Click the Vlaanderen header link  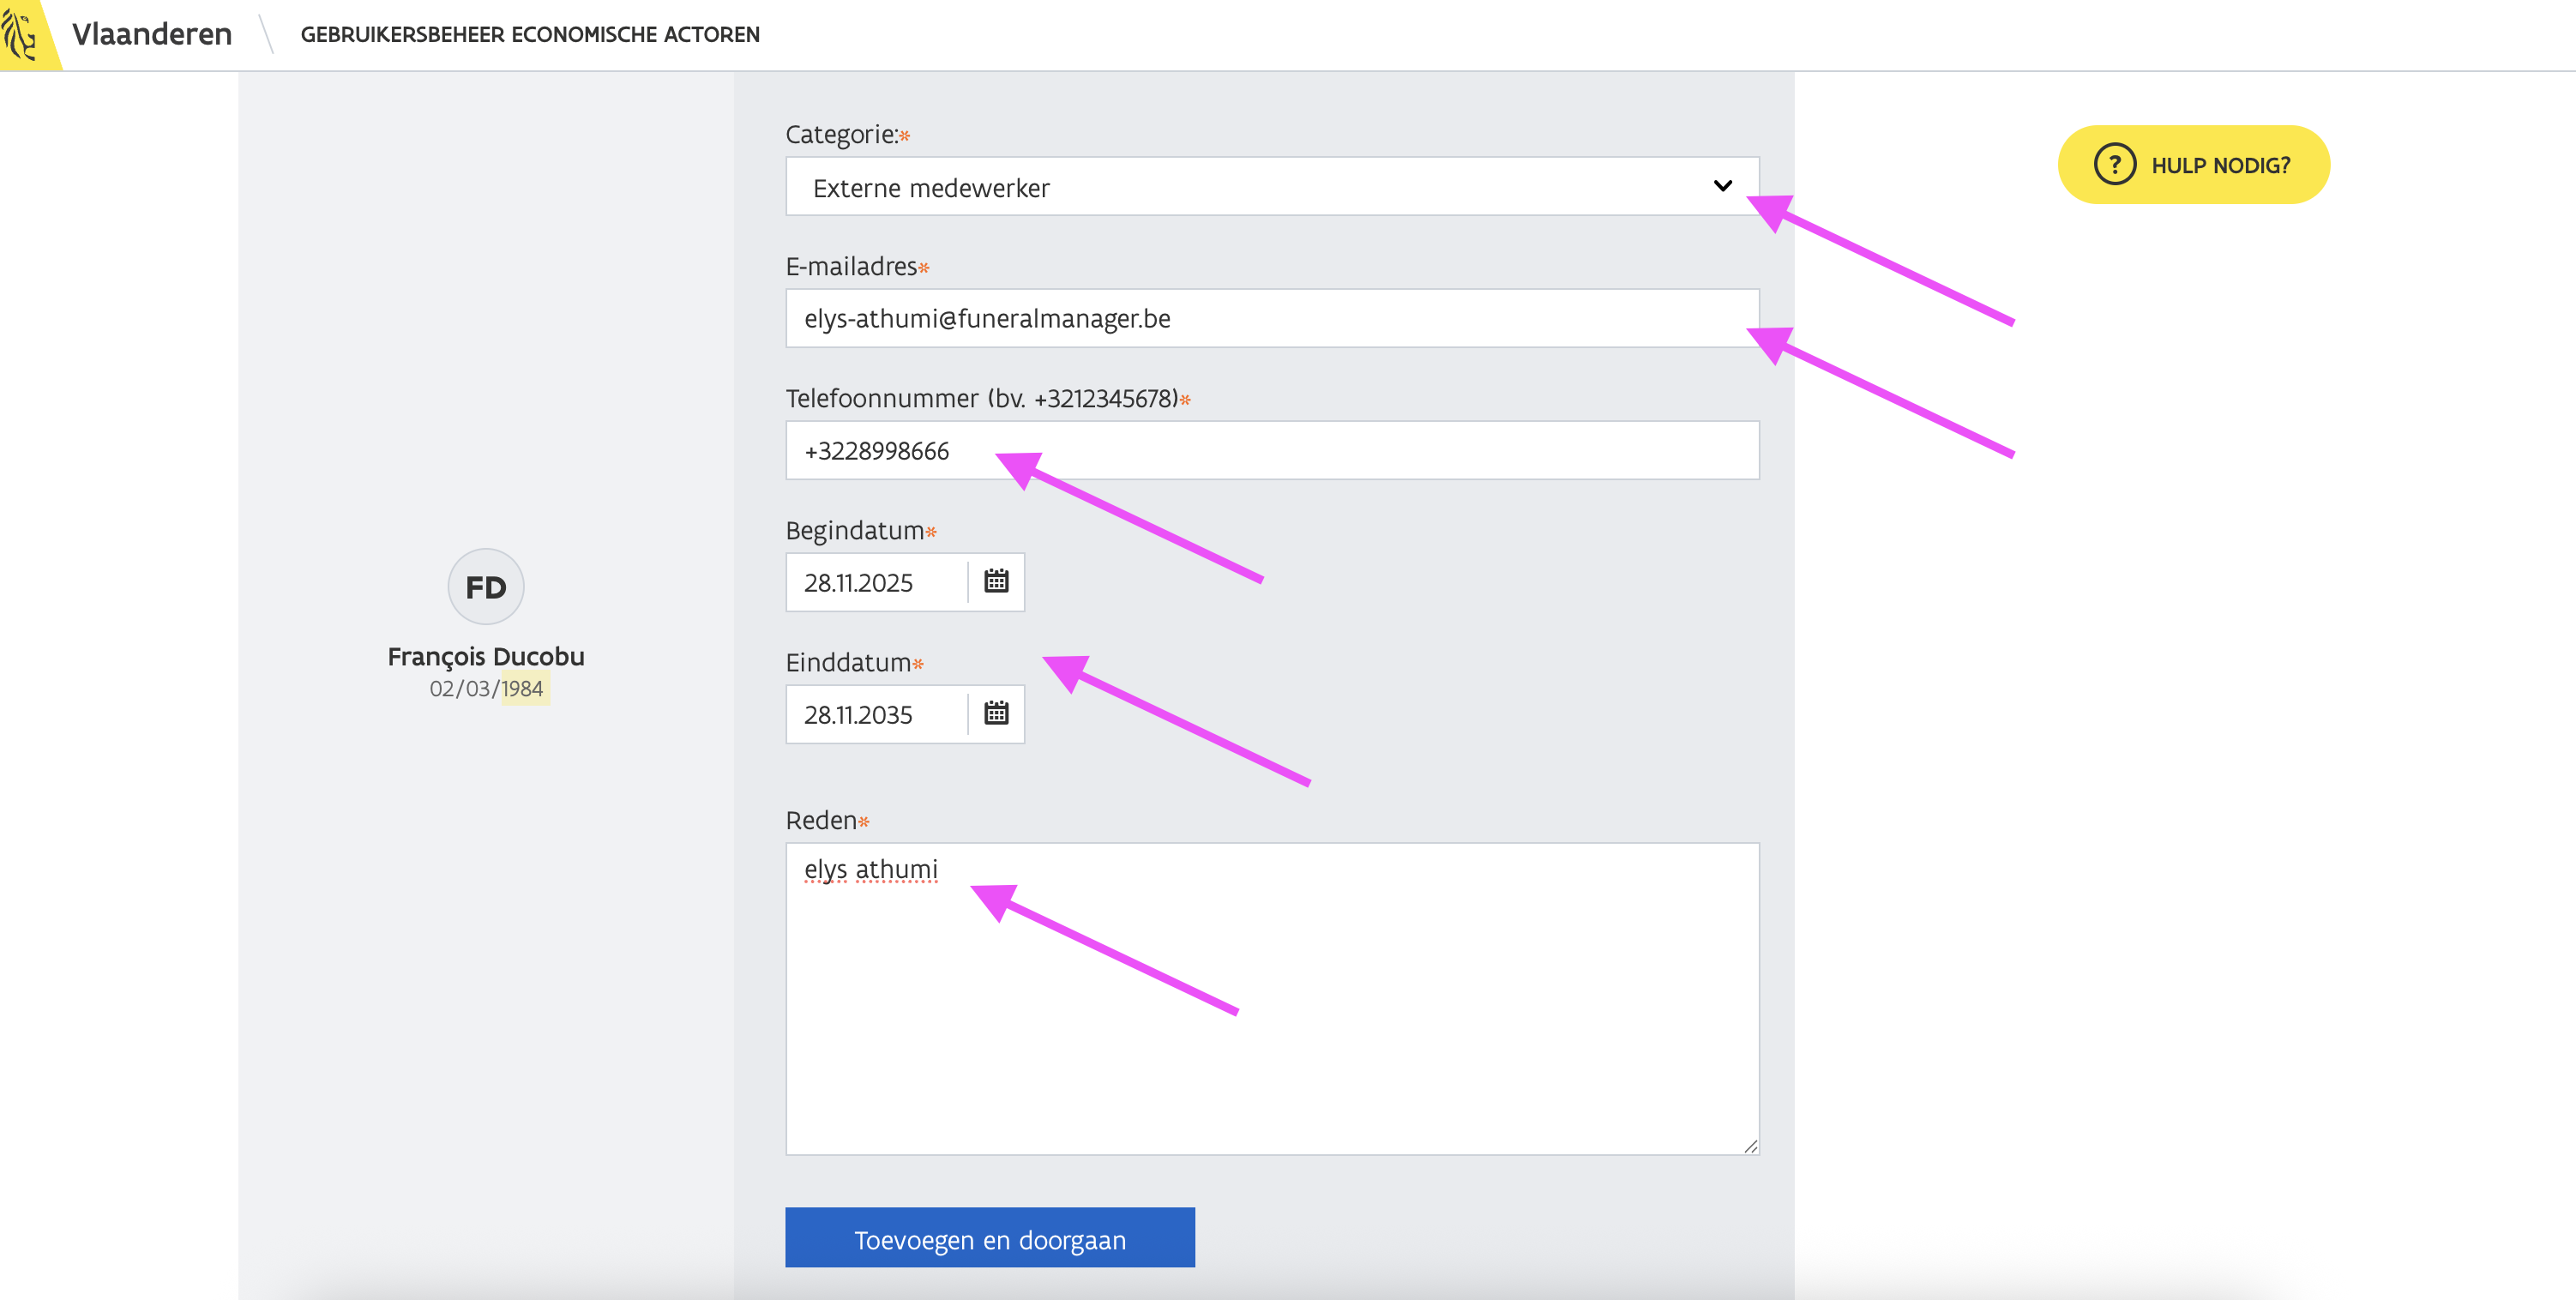tap(152, 34)
